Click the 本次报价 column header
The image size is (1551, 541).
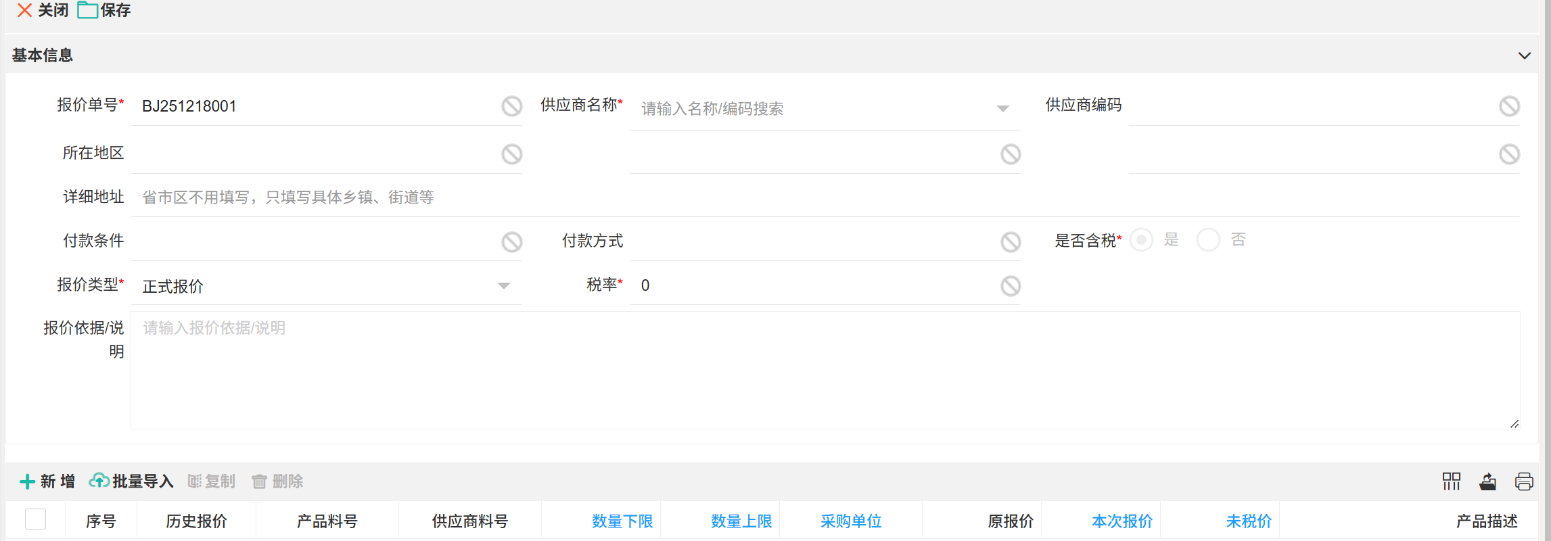tap(1121, 521)
